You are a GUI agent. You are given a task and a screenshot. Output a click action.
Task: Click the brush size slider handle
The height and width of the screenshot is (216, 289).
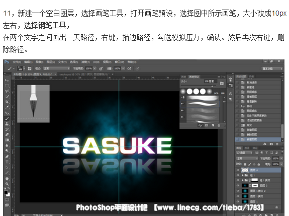pyautogui.click(x=212, y=86)
